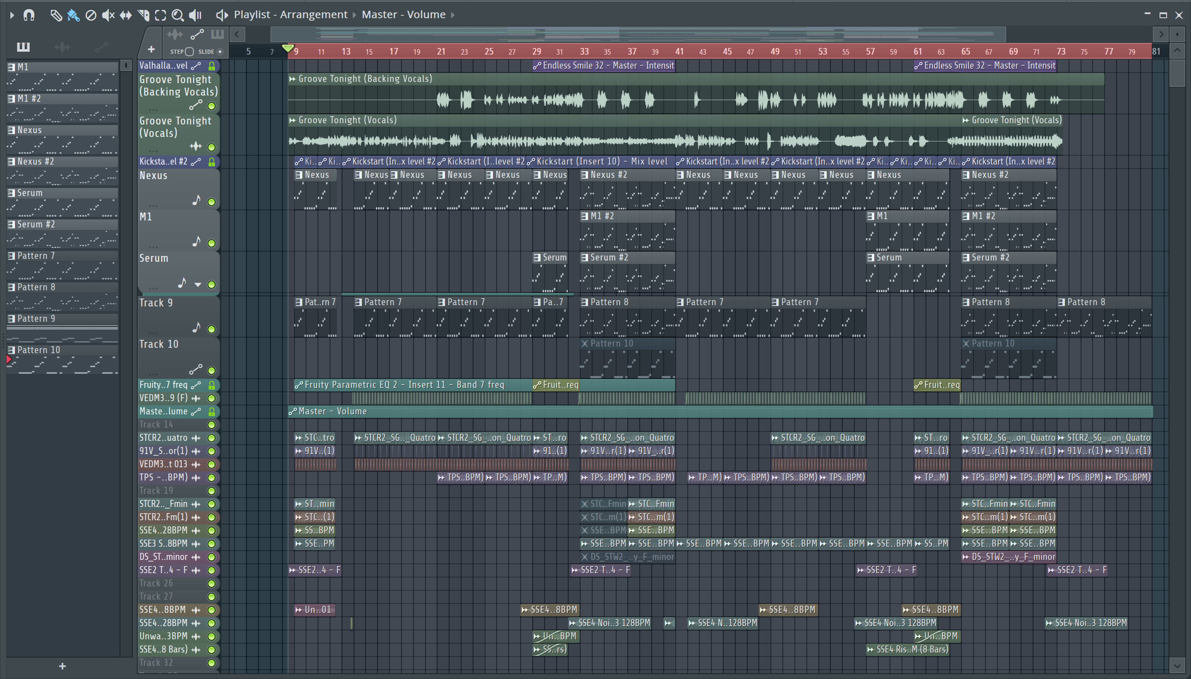Viewport: 1191px width, 679px height.
Task: Click the speaker icon before Playlist title
Action: (222, 15)
